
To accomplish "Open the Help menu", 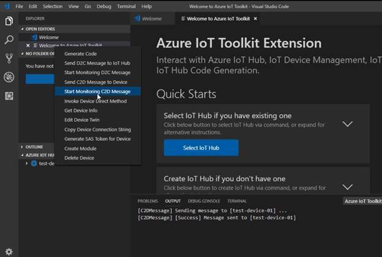I will [x=146, y=6].
